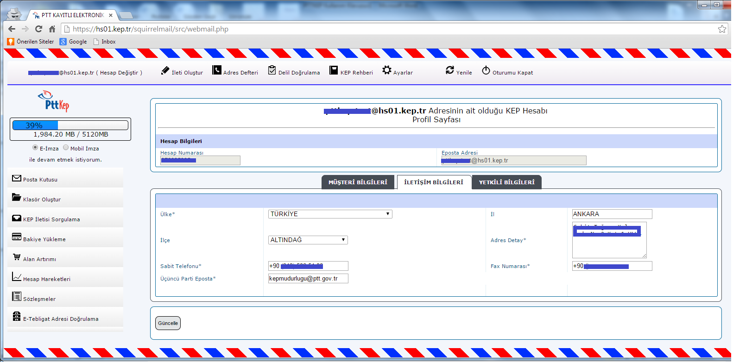Click the Adres Detay text area

609,240
